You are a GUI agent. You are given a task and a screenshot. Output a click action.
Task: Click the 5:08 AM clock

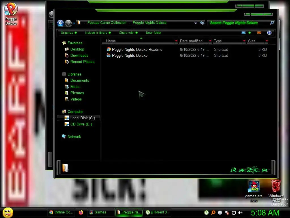click(265, 213)
